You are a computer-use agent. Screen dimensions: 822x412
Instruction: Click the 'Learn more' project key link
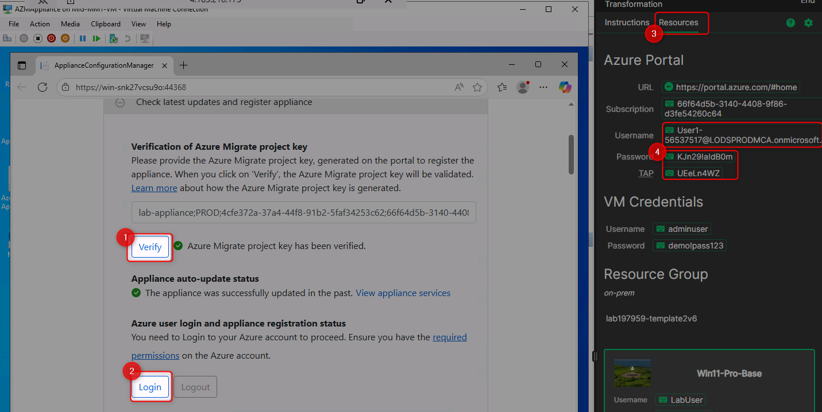(154, 188)
